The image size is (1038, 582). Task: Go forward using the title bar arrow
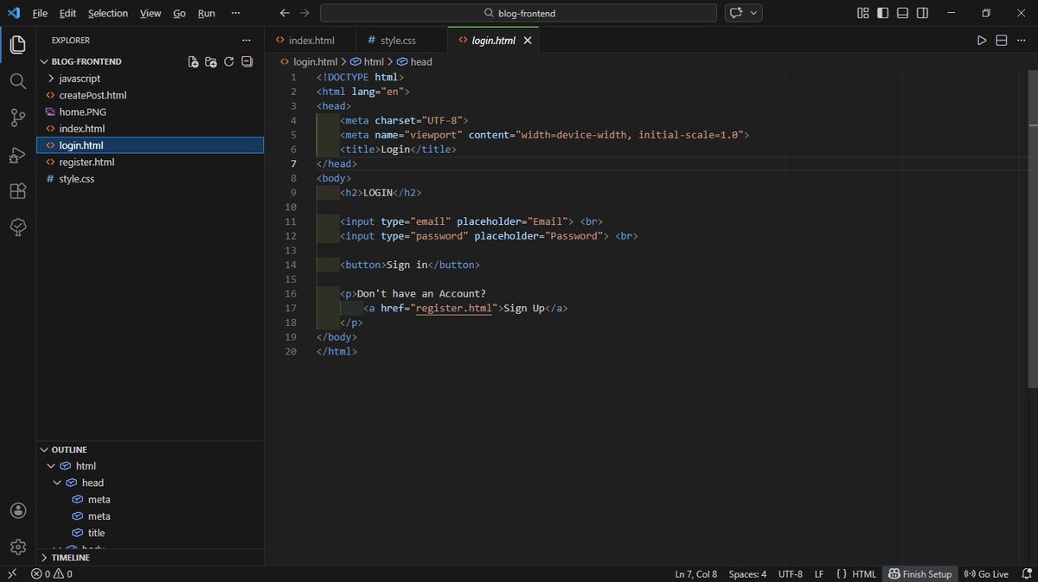pos(304,13)
